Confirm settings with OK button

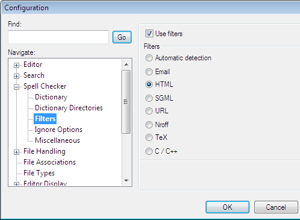coord(227,207)
